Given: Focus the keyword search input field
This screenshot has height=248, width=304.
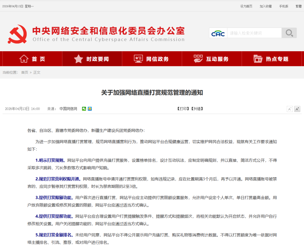Looking at the screenshot, I should pos(254,33).
